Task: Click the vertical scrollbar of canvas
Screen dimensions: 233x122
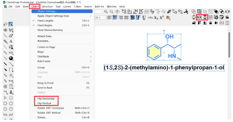Action: coord(229,45)
